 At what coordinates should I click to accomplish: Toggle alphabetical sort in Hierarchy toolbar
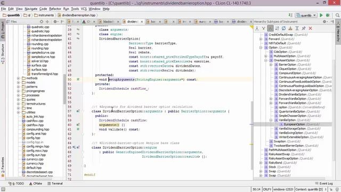[x=277, y=28]
